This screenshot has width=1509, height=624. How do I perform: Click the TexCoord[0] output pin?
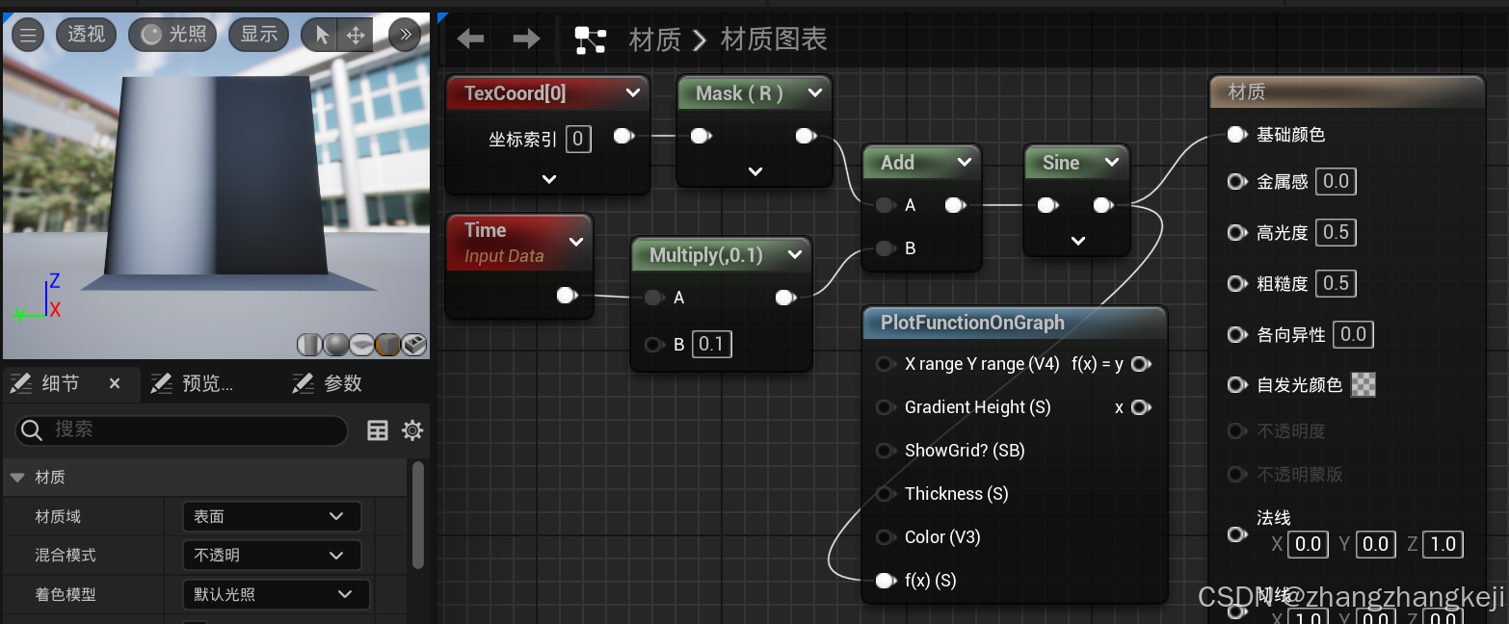(623, 136)
